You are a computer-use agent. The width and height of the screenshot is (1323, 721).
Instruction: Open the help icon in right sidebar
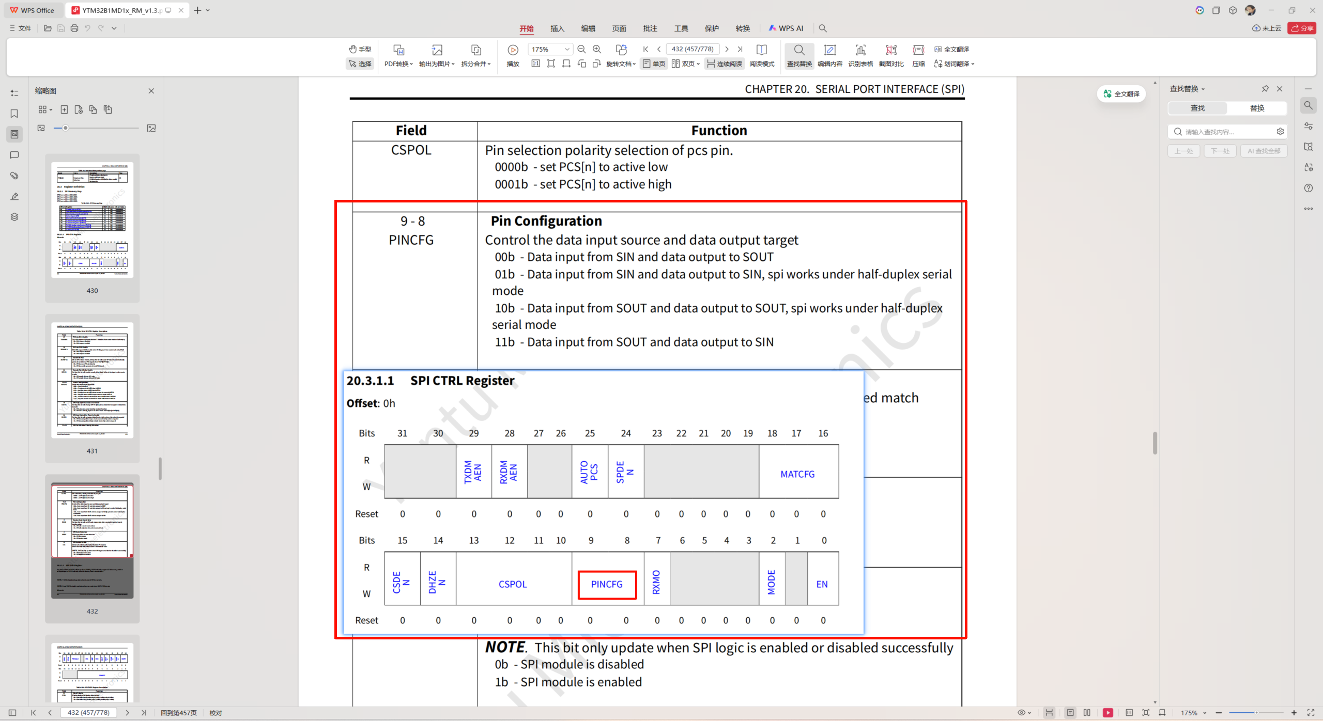coord(1309,188)
